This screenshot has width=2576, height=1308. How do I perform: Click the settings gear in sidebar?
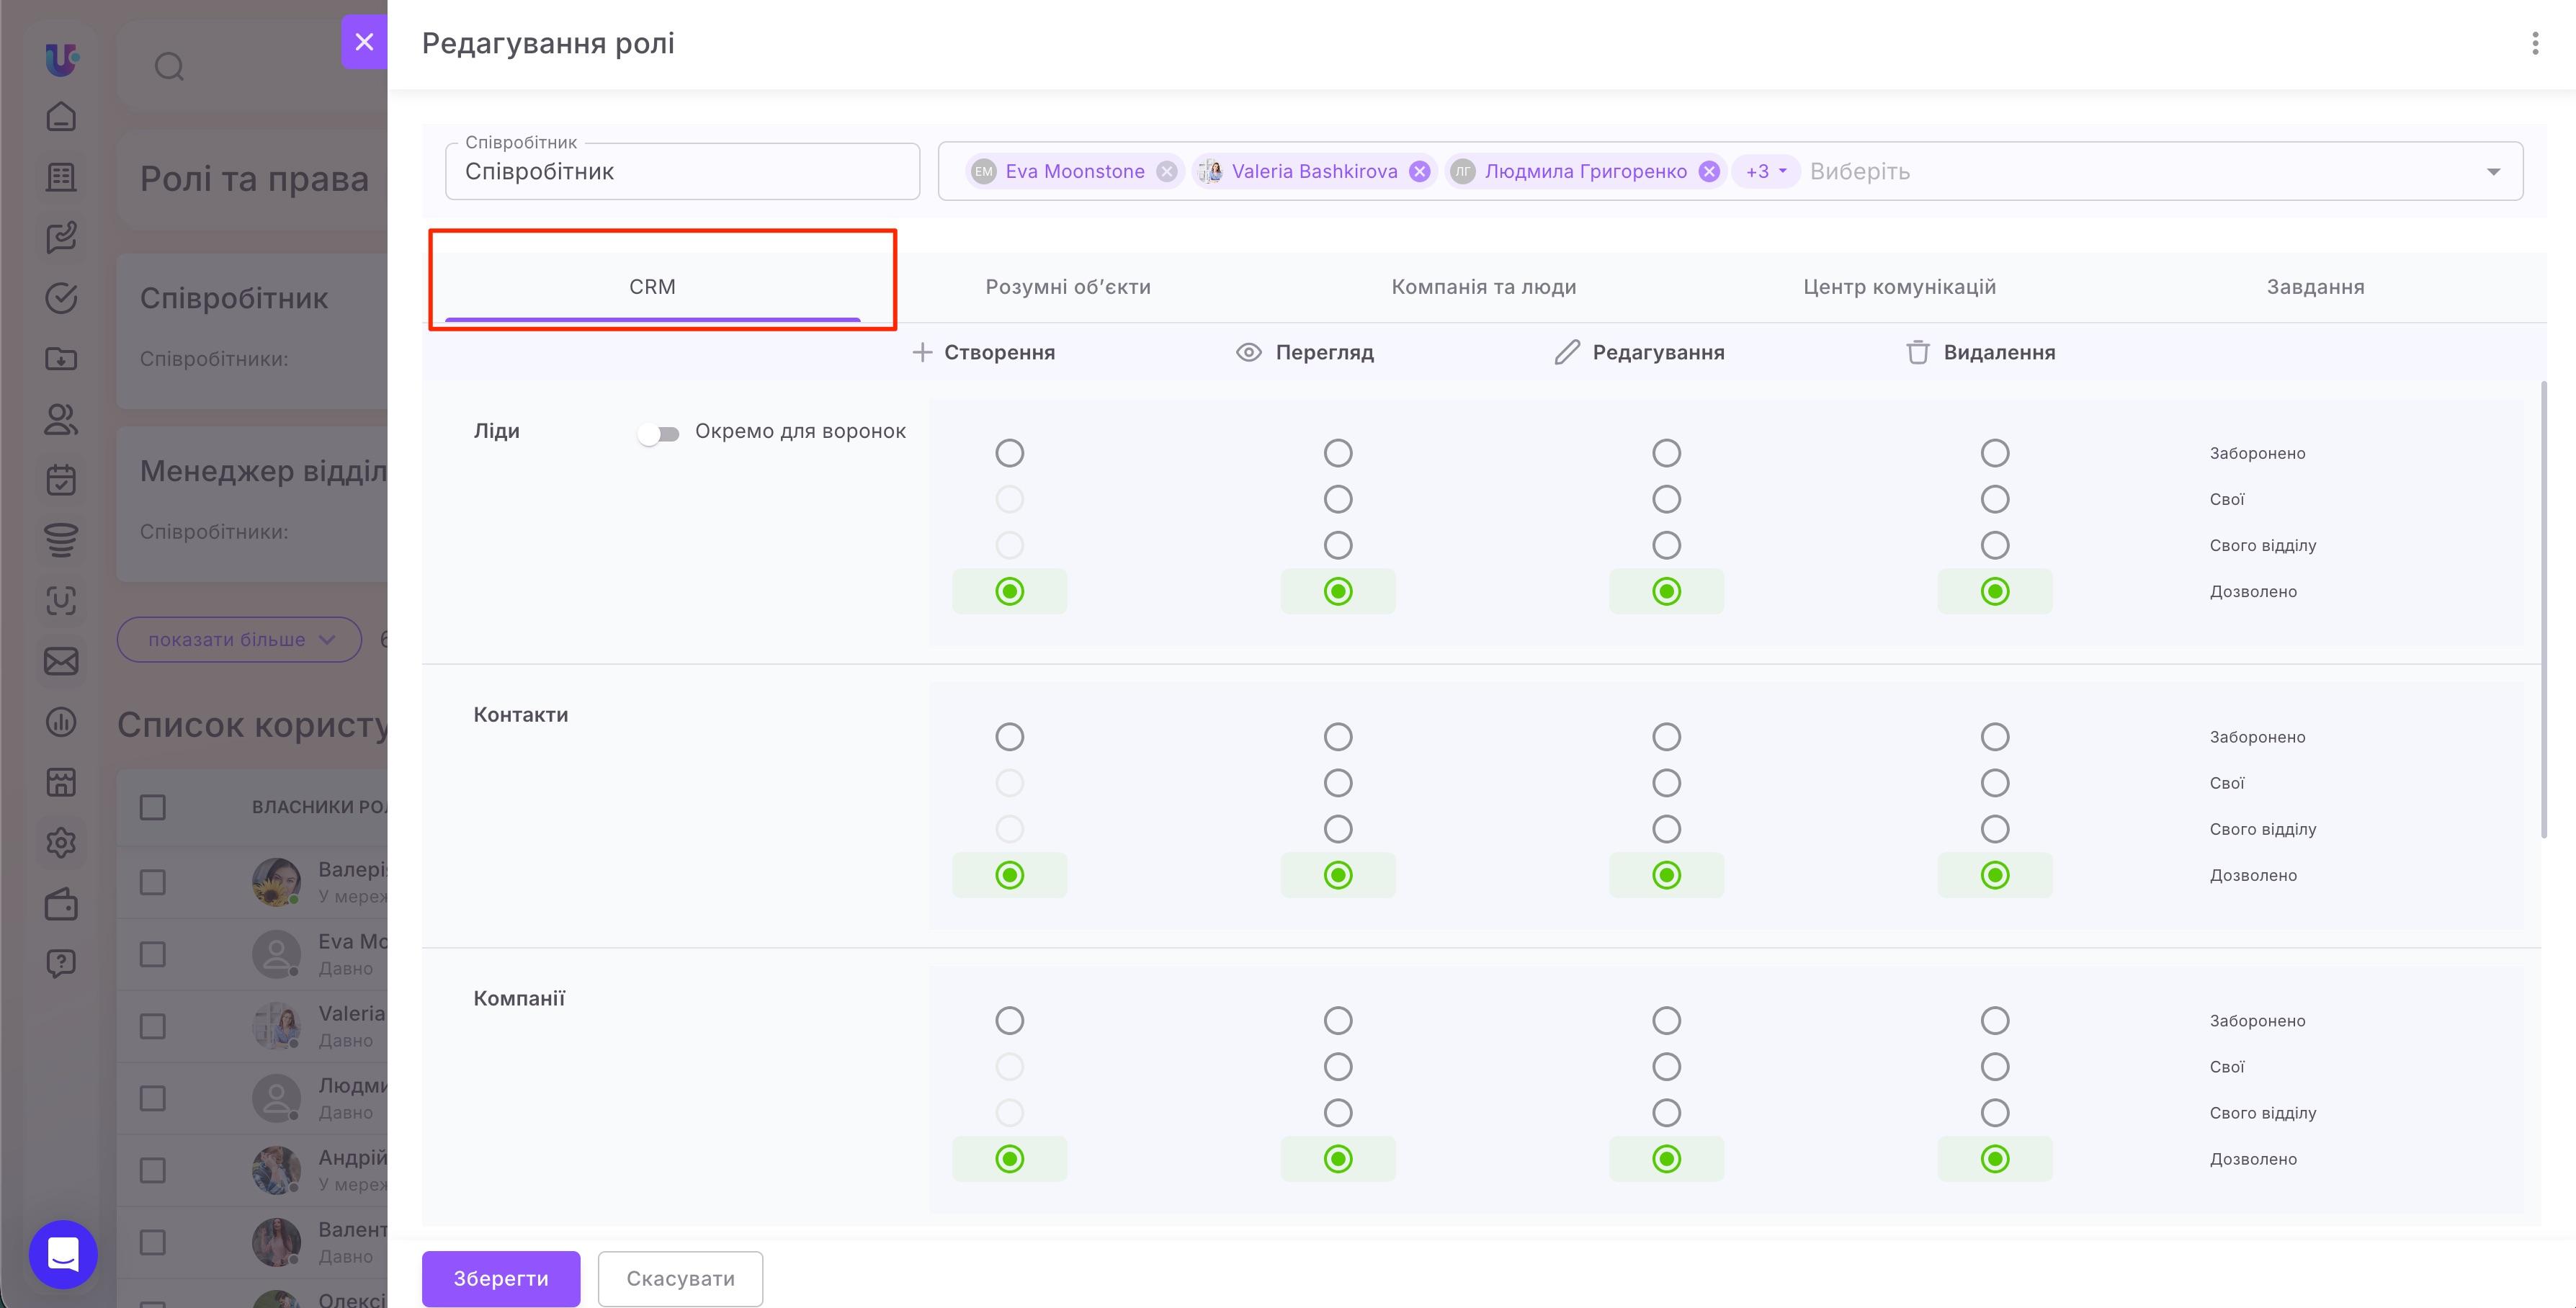coord(61,843)
